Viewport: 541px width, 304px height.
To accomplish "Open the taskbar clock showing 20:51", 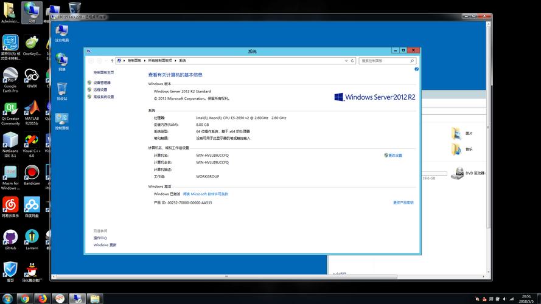I will (x=526, y=299).
